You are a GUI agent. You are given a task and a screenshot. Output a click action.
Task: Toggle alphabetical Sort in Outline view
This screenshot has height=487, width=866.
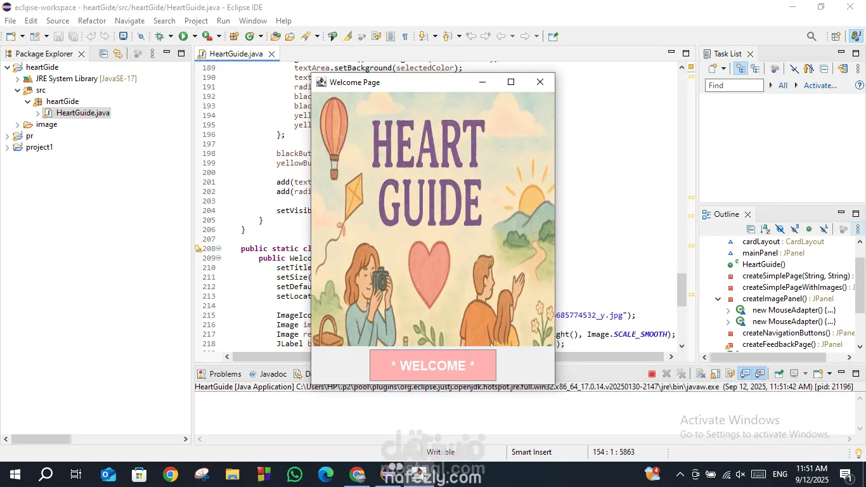(x=765, y=229)
